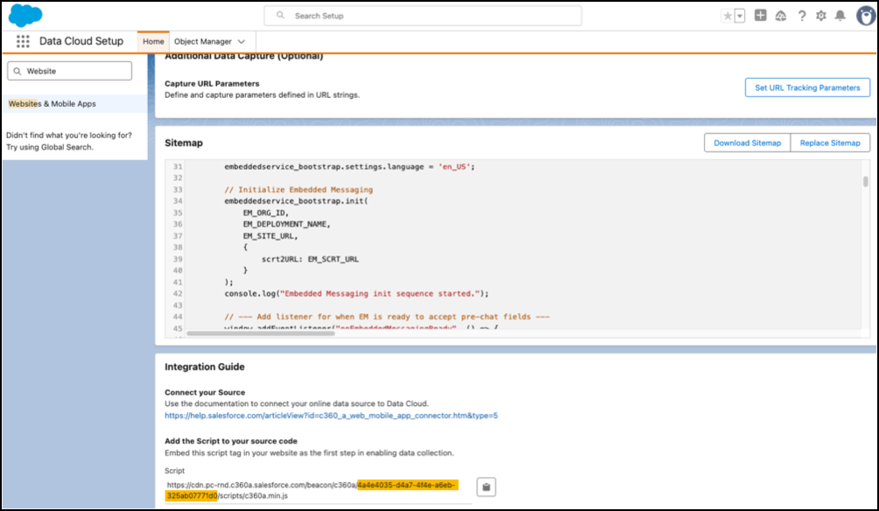
Task: Open the user profile avatar
Action: pos(866,15)
